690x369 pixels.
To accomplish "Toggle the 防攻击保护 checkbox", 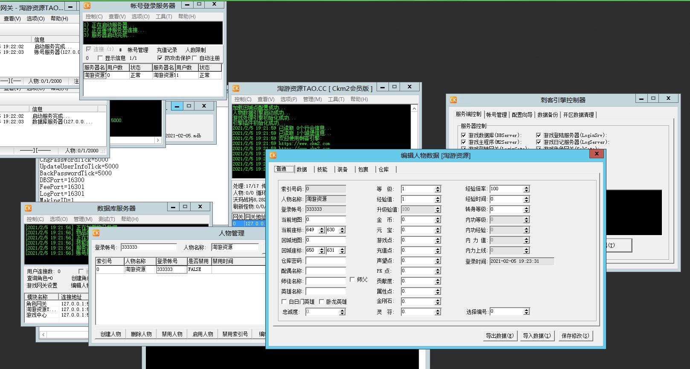I will tap(160, 58).
